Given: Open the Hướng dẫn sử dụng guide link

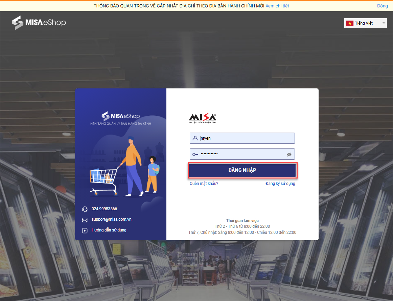Looking at the screenshot, I should (x=109, y=230).
